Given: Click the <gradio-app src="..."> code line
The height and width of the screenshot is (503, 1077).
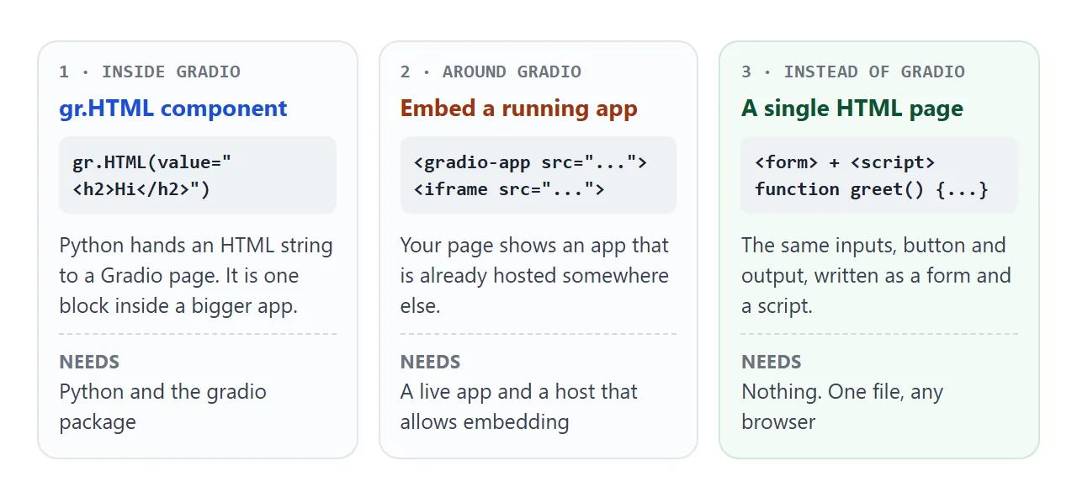Looking at the screenshot, I should pos(530,161).
